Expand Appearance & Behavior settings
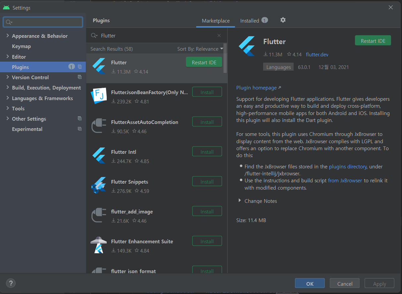 coord(8,36)
